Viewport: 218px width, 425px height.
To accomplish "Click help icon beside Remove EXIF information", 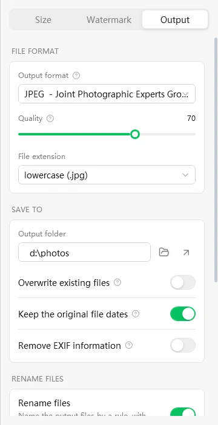I will (129, 345).
